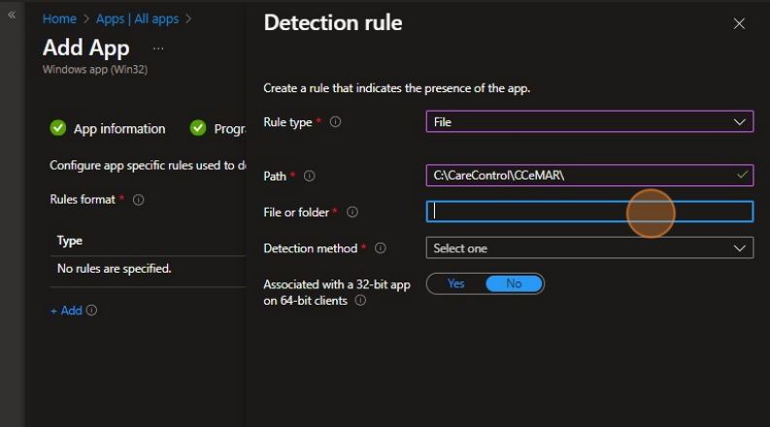The height and width of the screenshot is (427, 770).
Task: Click info icon next to Path label
Action: 310,177
